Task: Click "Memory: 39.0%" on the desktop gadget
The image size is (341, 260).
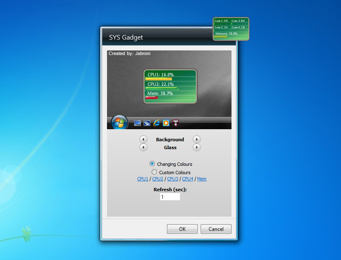Action: point(226,34)
